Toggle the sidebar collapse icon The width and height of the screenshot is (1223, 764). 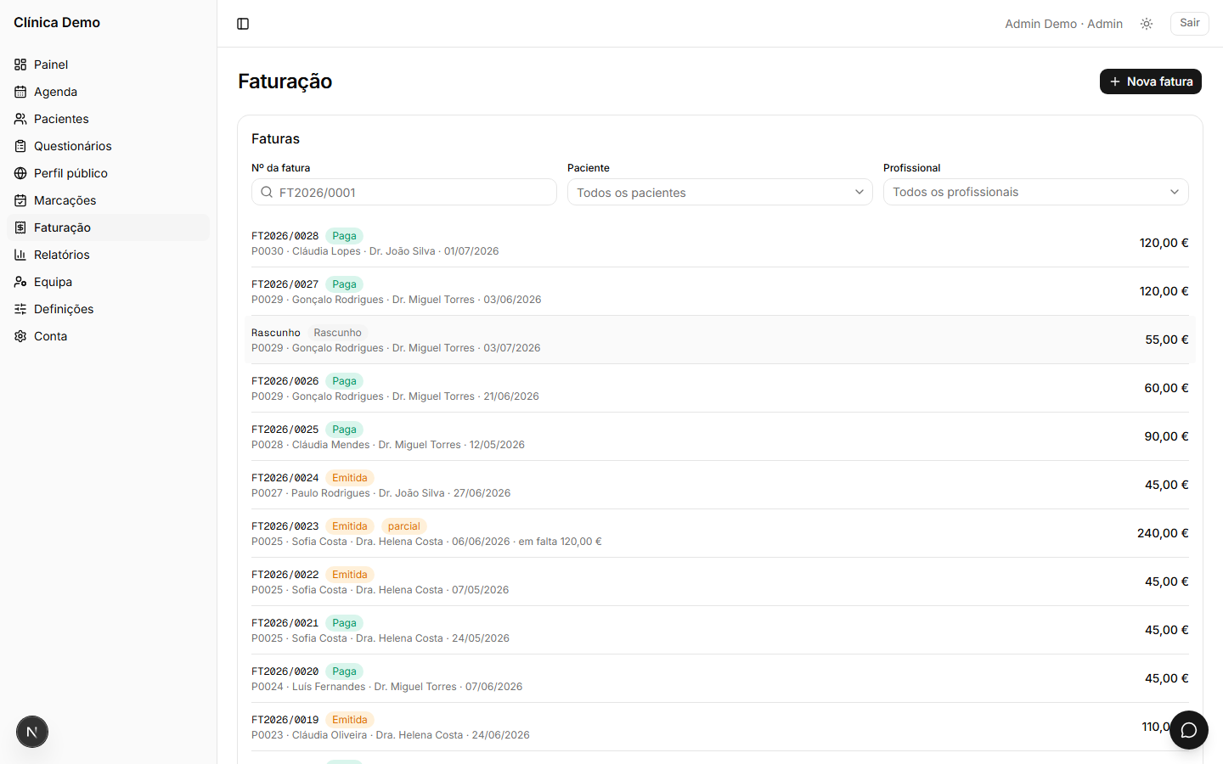pyautogui.click(x=243, y=24)
